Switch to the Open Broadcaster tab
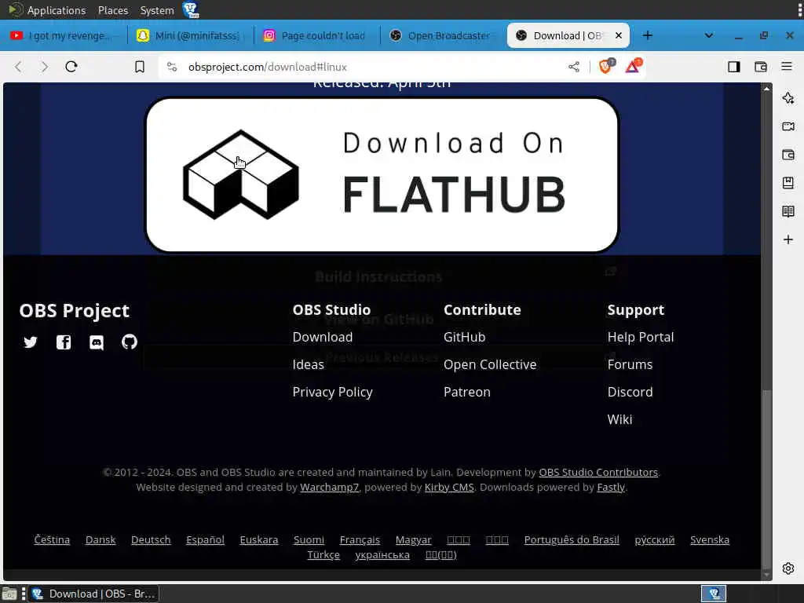Viewport: 804px width, 603px height. [x=441, y=35]
